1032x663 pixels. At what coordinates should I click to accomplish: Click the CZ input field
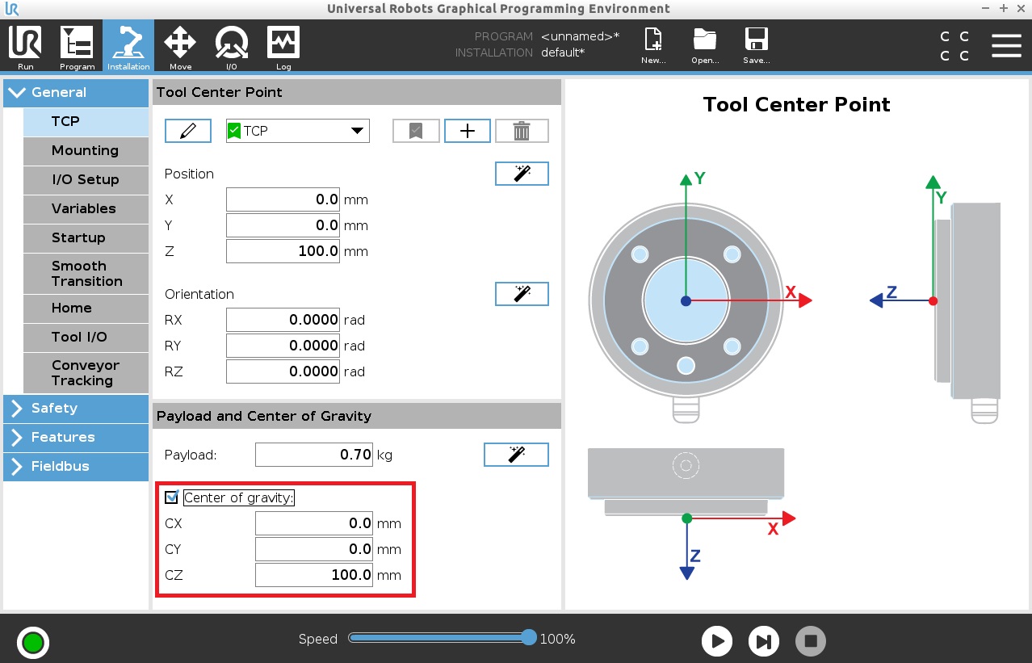314,575
